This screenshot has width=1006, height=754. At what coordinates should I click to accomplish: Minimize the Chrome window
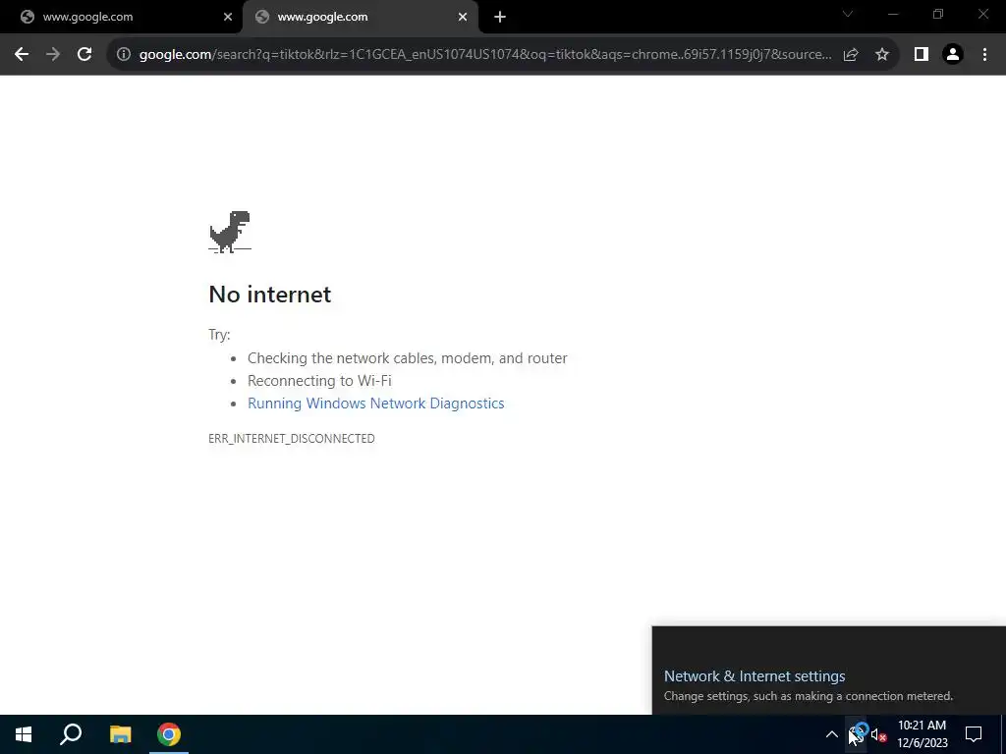point(893,14)
